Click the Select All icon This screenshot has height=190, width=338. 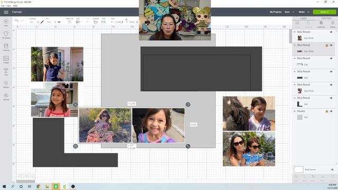tap(69, 22)
